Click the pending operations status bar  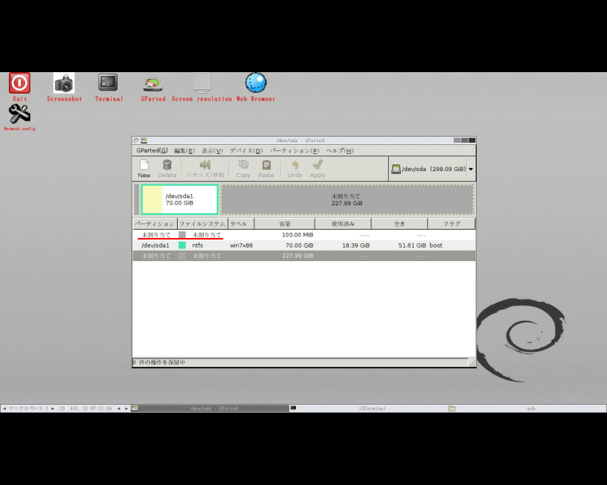click(x=300, y=362)
